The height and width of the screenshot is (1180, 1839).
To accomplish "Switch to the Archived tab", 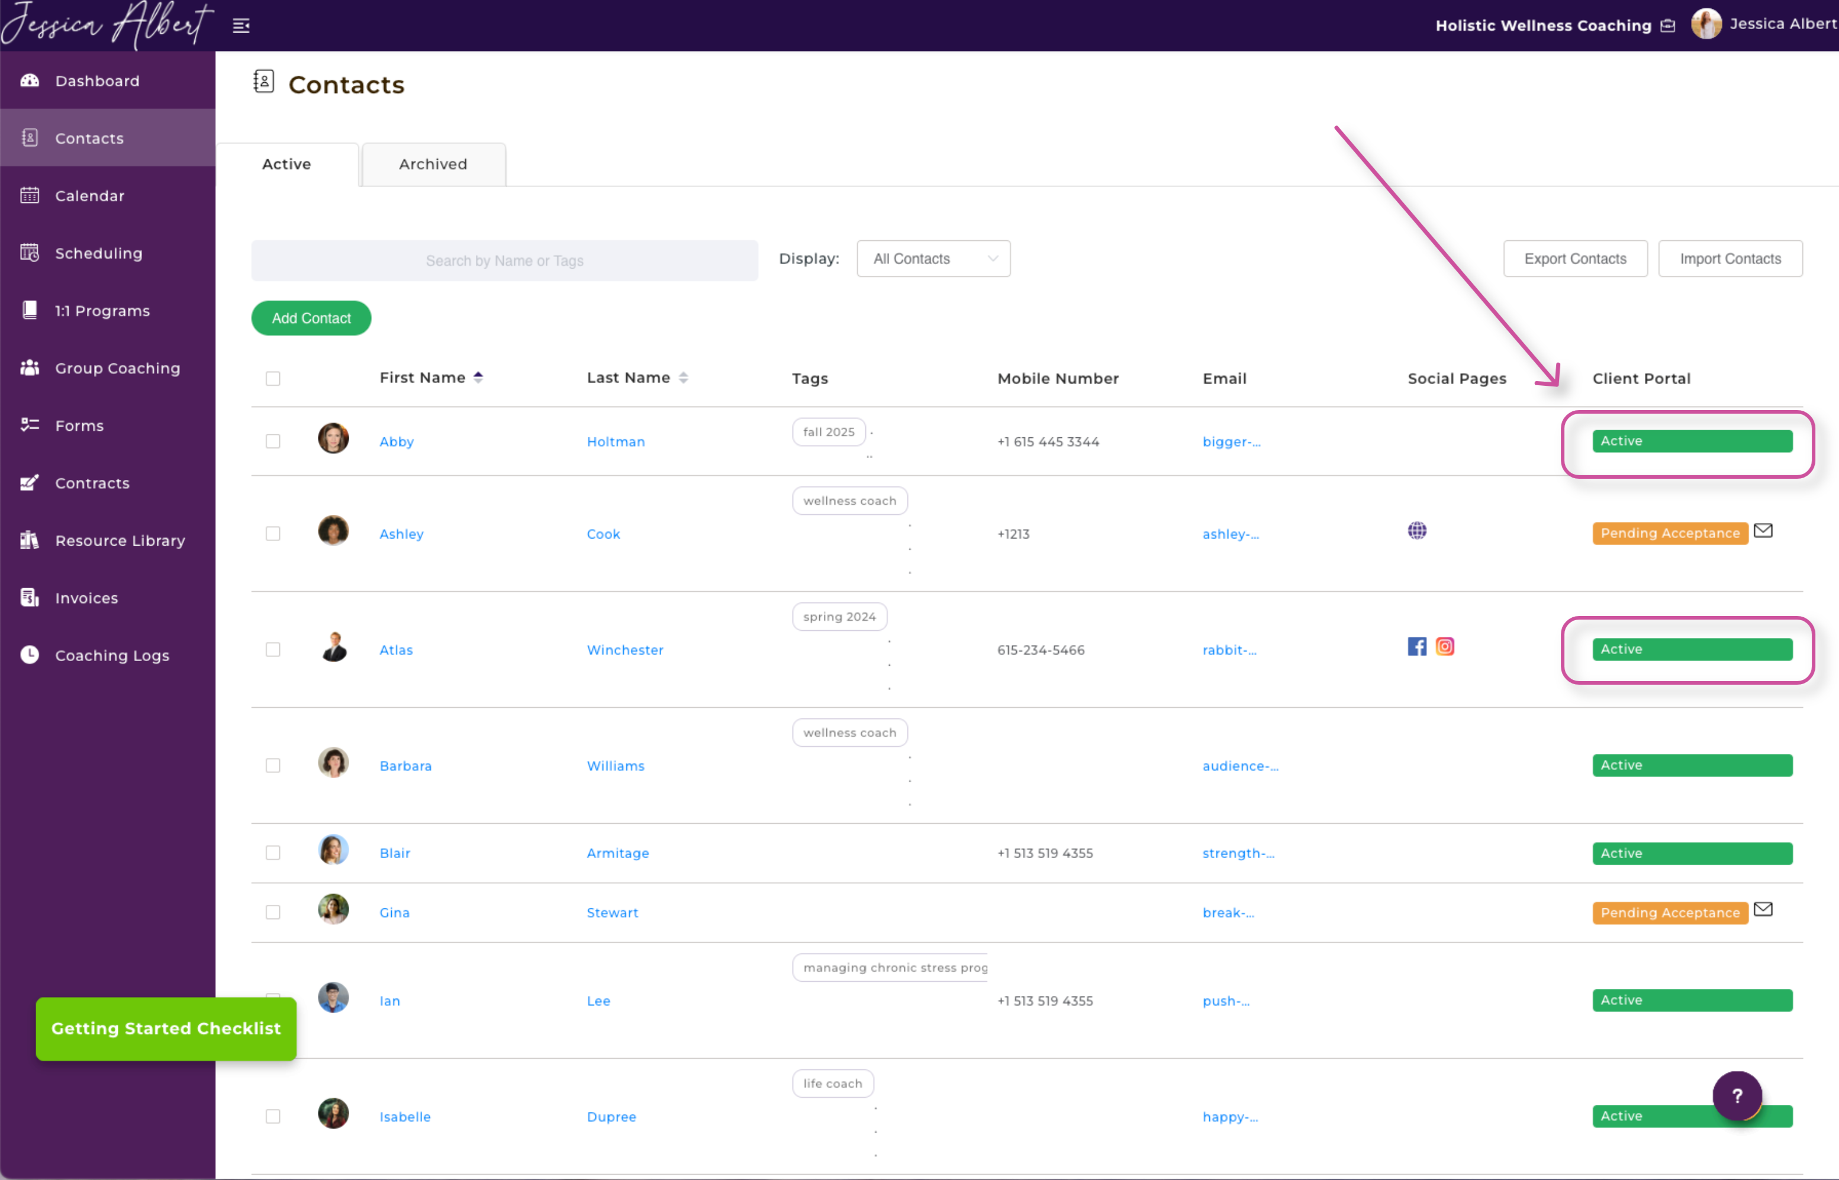I will pyautogui.click(x=433, y=164).
